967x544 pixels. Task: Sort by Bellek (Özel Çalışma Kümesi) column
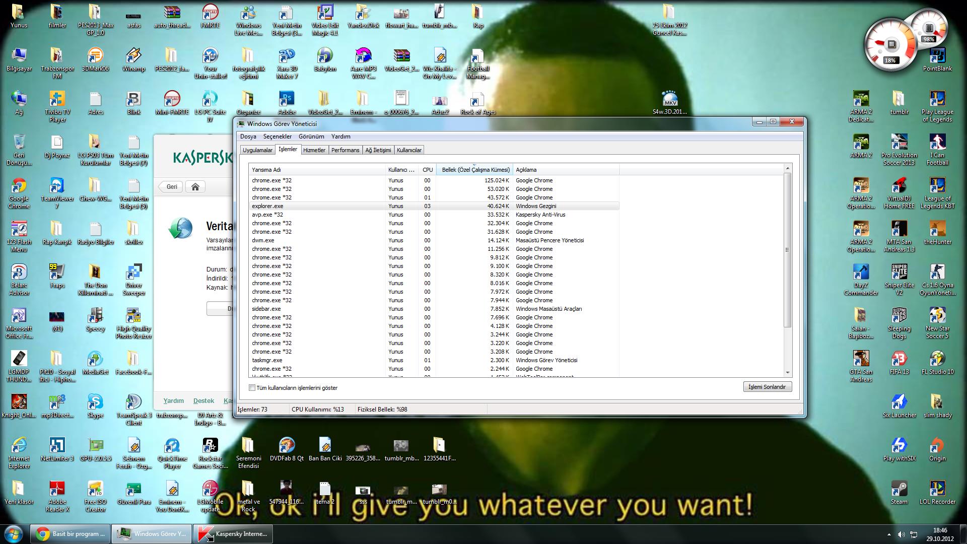click(x=474, y=170)
